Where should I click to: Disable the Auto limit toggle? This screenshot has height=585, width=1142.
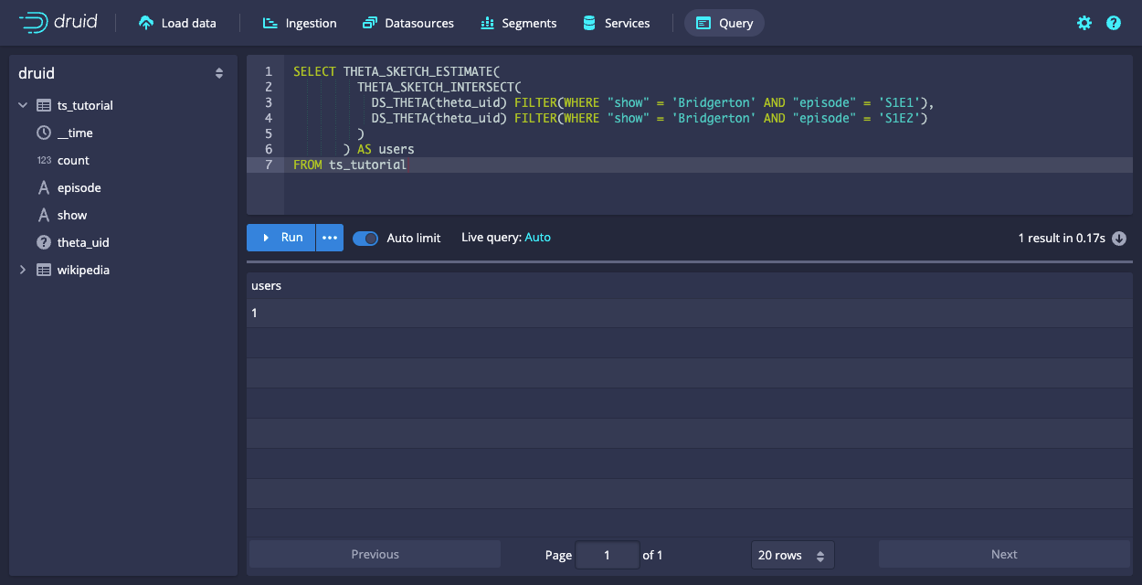pyautogui.click(x=365, y=238)
